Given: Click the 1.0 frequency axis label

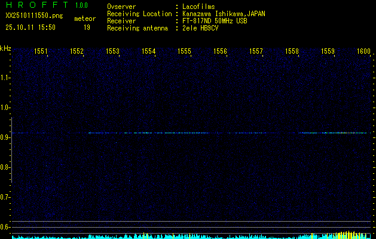Looking at the screenshot, I should (x=5, y=108).
